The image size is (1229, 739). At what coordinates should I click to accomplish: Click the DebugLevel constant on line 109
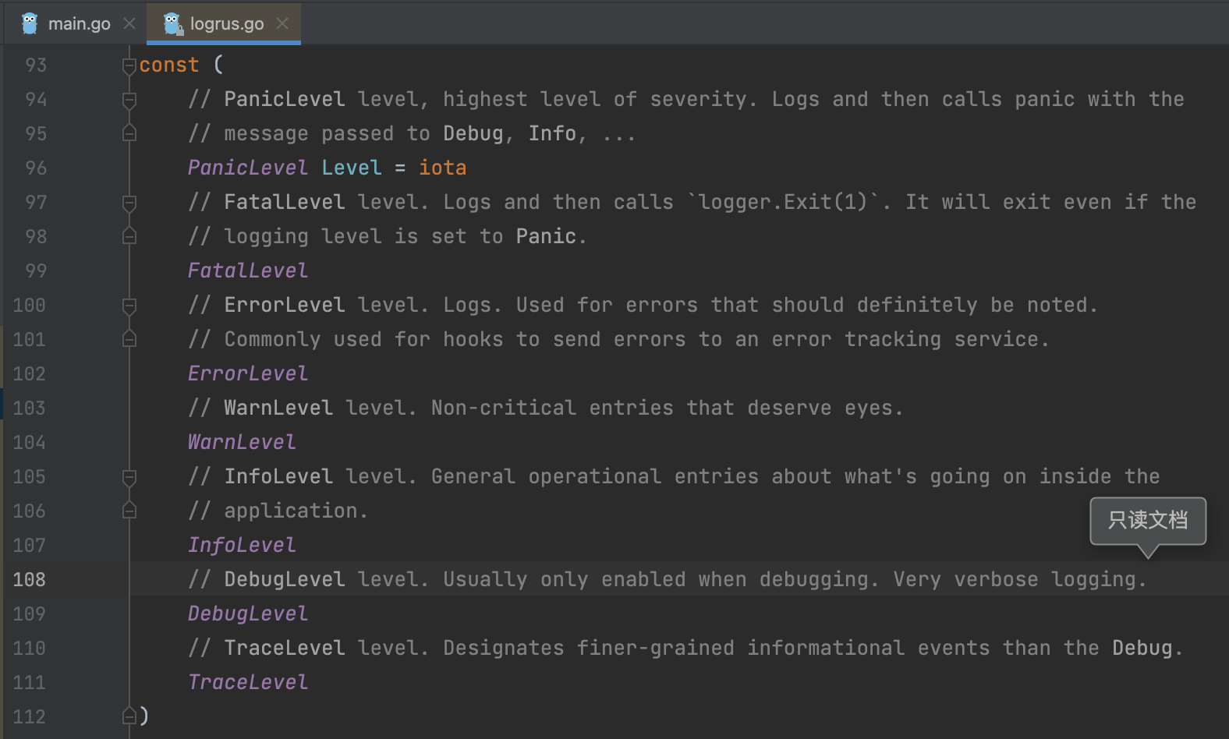[x=248, y=613]
